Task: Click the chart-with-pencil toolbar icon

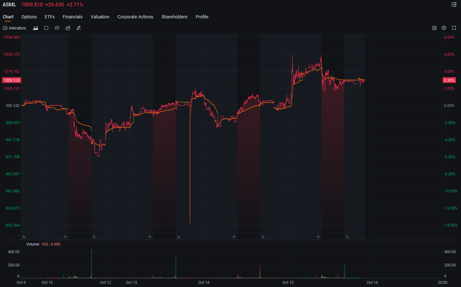Action: 68,28
